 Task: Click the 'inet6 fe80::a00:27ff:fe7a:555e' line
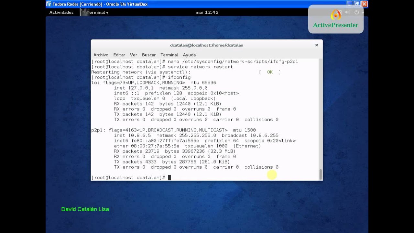point(205,141)
